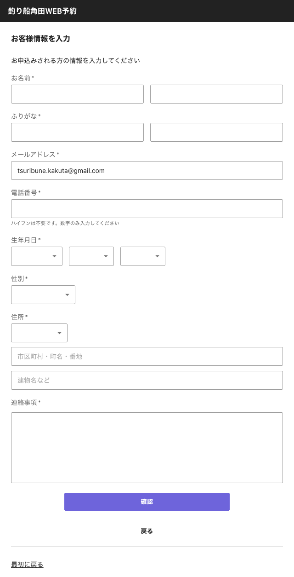The height and width of the screenshot is (577, 294).
Task: Click the 建物名など building name field
Action: [x=147, y=380]
